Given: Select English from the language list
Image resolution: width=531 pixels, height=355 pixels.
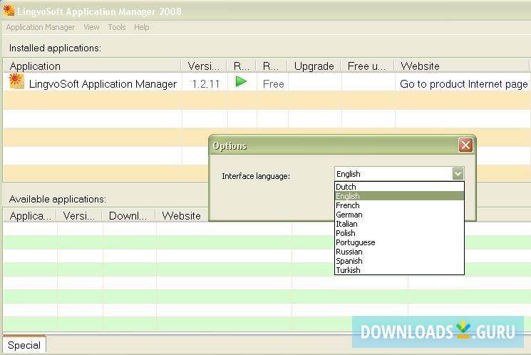Looking at the screenshot, I should pos(399,196).
